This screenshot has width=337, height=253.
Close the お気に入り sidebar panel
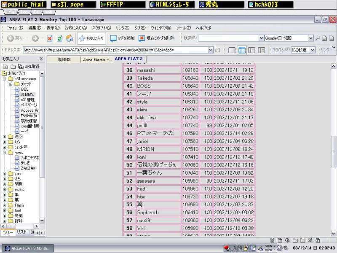pyautogui.click(x=41, y=59)
